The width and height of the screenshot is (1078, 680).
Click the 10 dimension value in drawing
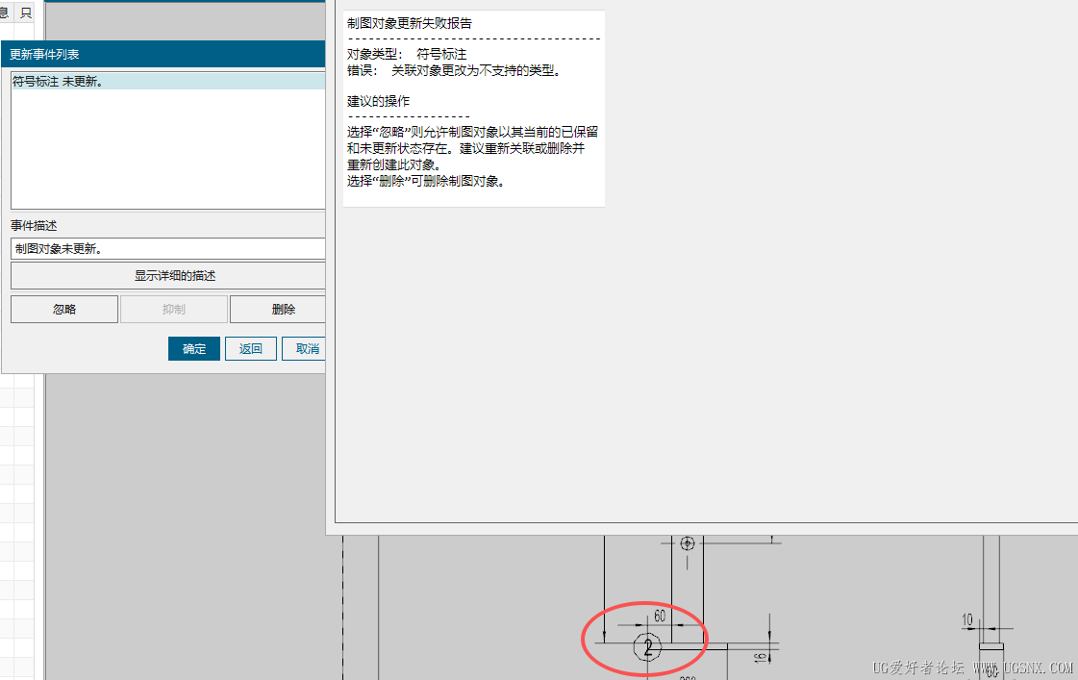coord(967,620)
